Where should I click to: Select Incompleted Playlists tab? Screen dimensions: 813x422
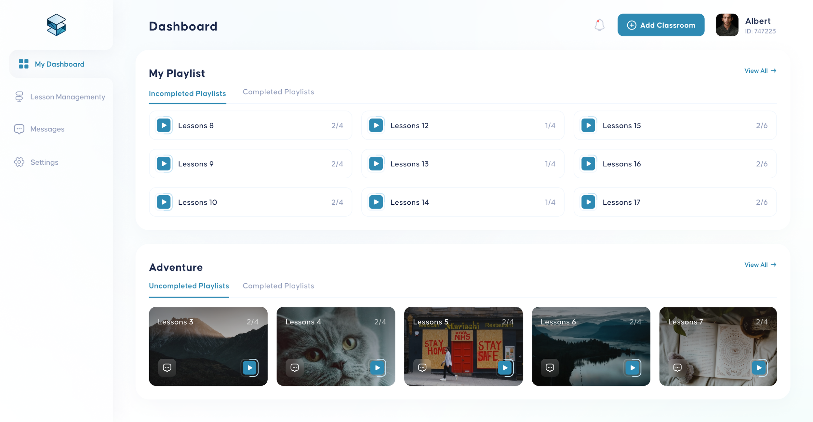pyautogui.click(x=187, y=94)
